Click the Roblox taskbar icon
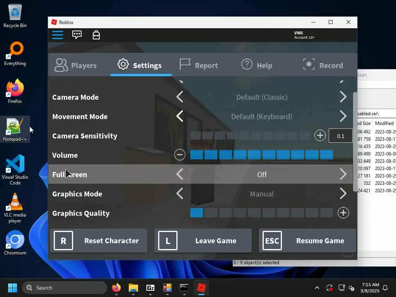The image size is (396, 297). click(x=201, y=288)
